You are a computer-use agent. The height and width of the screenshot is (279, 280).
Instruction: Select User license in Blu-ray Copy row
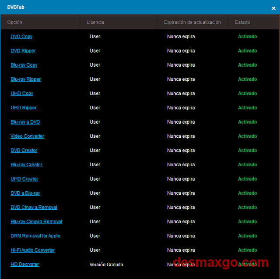pyautogui.click(x=95, y=65)
